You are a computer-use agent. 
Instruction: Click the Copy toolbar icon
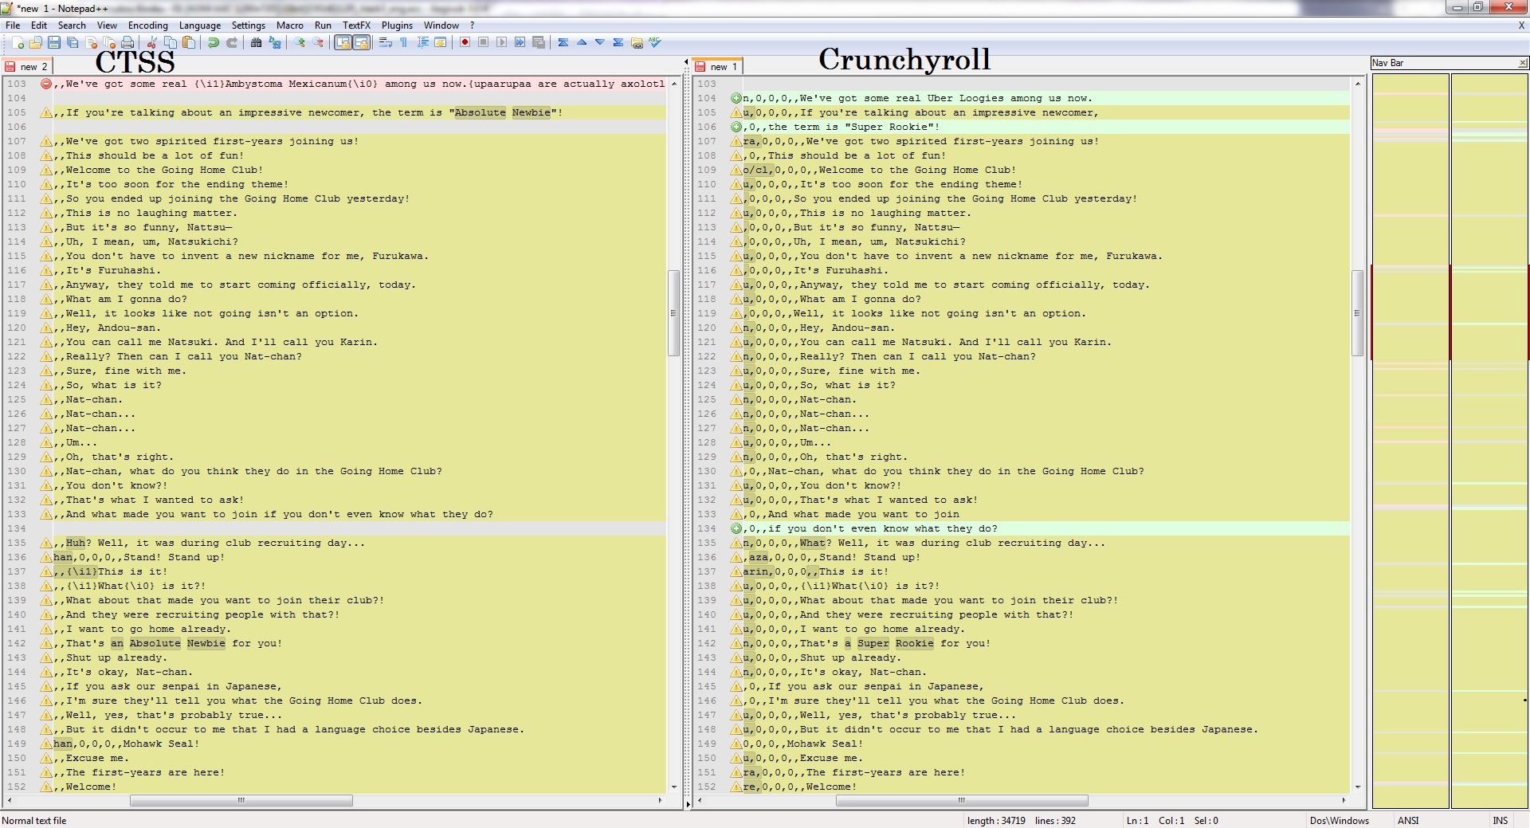coord(170,42)
